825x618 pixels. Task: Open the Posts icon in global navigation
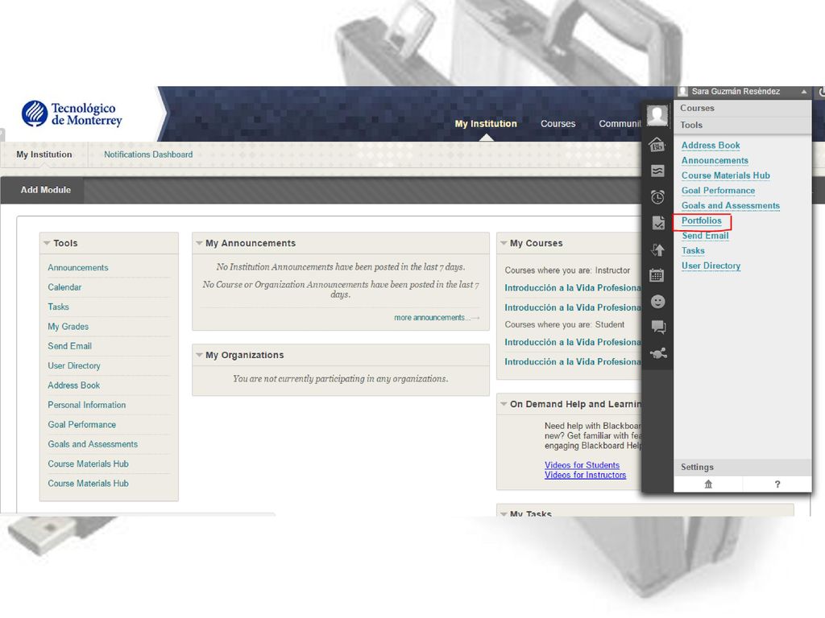657,171
